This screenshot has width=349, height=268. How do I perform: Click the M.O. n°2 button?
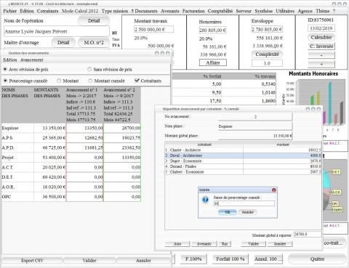click(94, 43)
